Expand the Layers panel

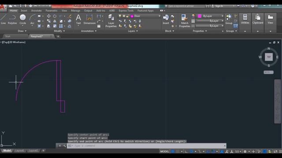pos(133,31)
